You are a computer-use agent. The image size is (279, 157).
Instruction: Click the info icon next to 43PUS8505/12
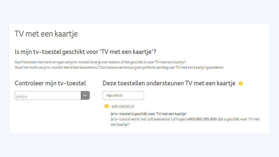pyautogui.click(x=107, y=106)
